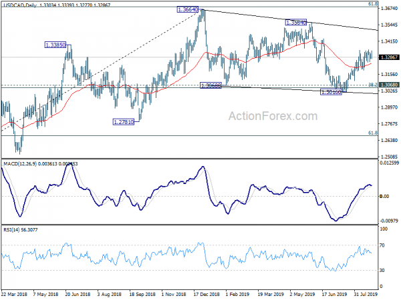The image size is (401, 300).
Task: Click the 1 Feb 2019 date marker
Action: 237,294
